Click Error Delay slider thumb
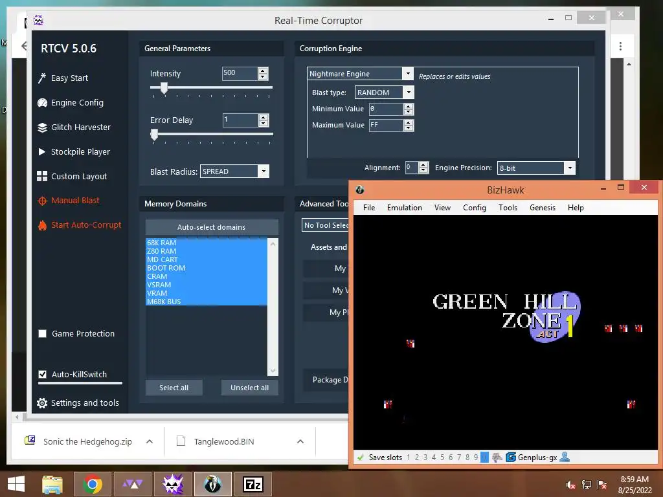663x497 pixels. point(154,135)
